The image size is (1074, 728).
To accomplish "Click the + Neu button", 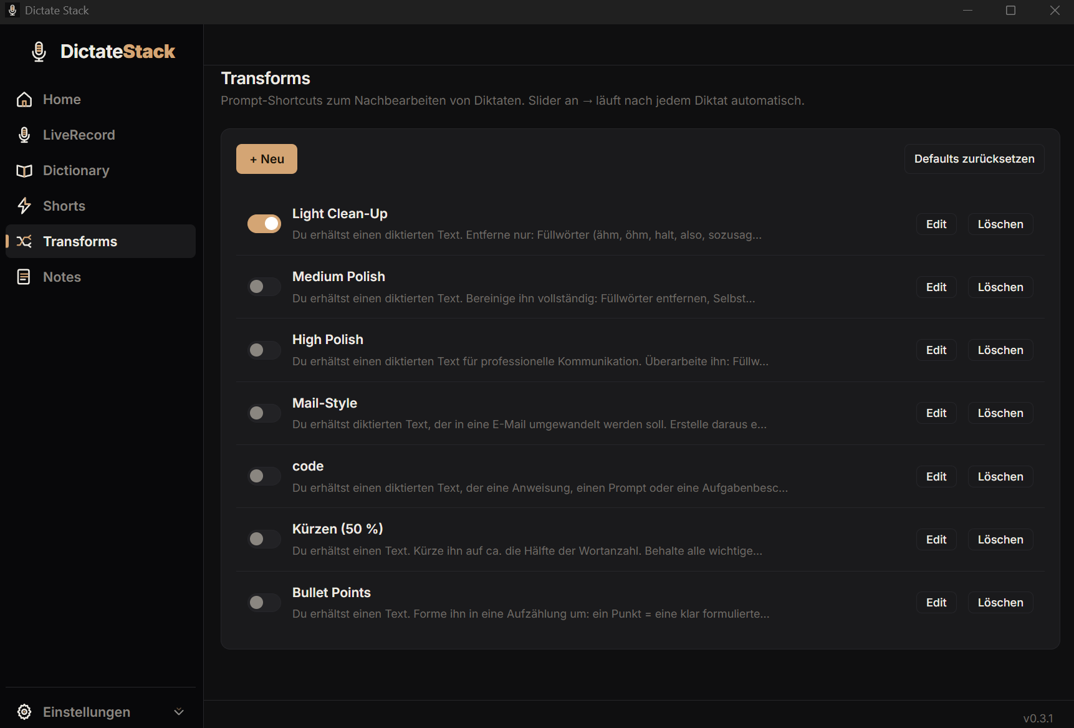I will tap(267, 159).
